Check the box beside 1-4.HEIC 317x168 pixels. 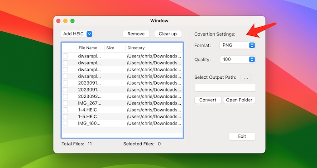[x=65, y=110]
